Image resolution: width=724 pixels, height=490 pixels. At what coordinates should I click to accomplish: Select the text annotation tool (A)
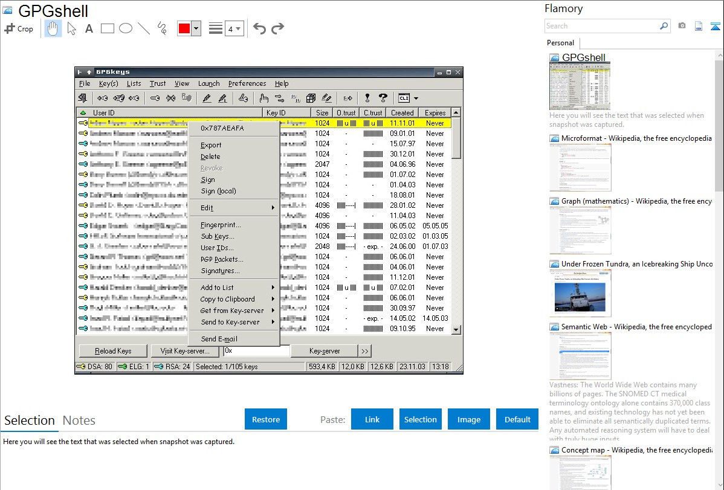89,28
